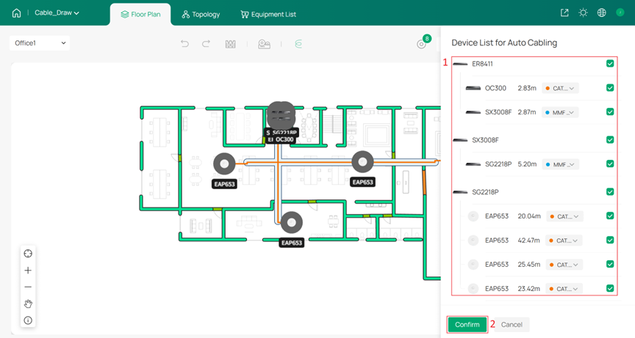
Task: Uncheck the ER8411 device checkbox
Action: tap(610, 64)
